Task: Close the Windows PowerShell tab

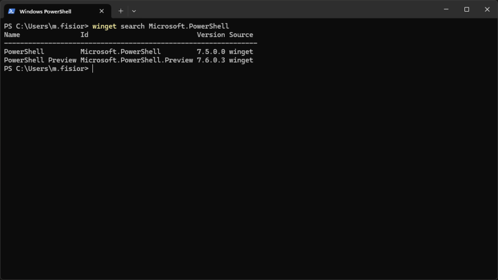Action: (102, 11)
